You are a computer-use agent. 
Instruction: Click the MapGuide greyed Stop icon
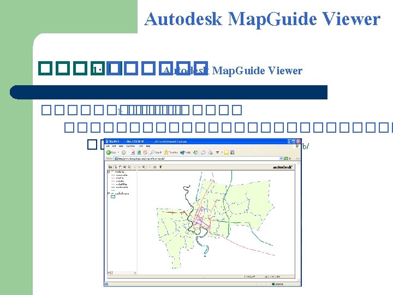pos(154,167)
